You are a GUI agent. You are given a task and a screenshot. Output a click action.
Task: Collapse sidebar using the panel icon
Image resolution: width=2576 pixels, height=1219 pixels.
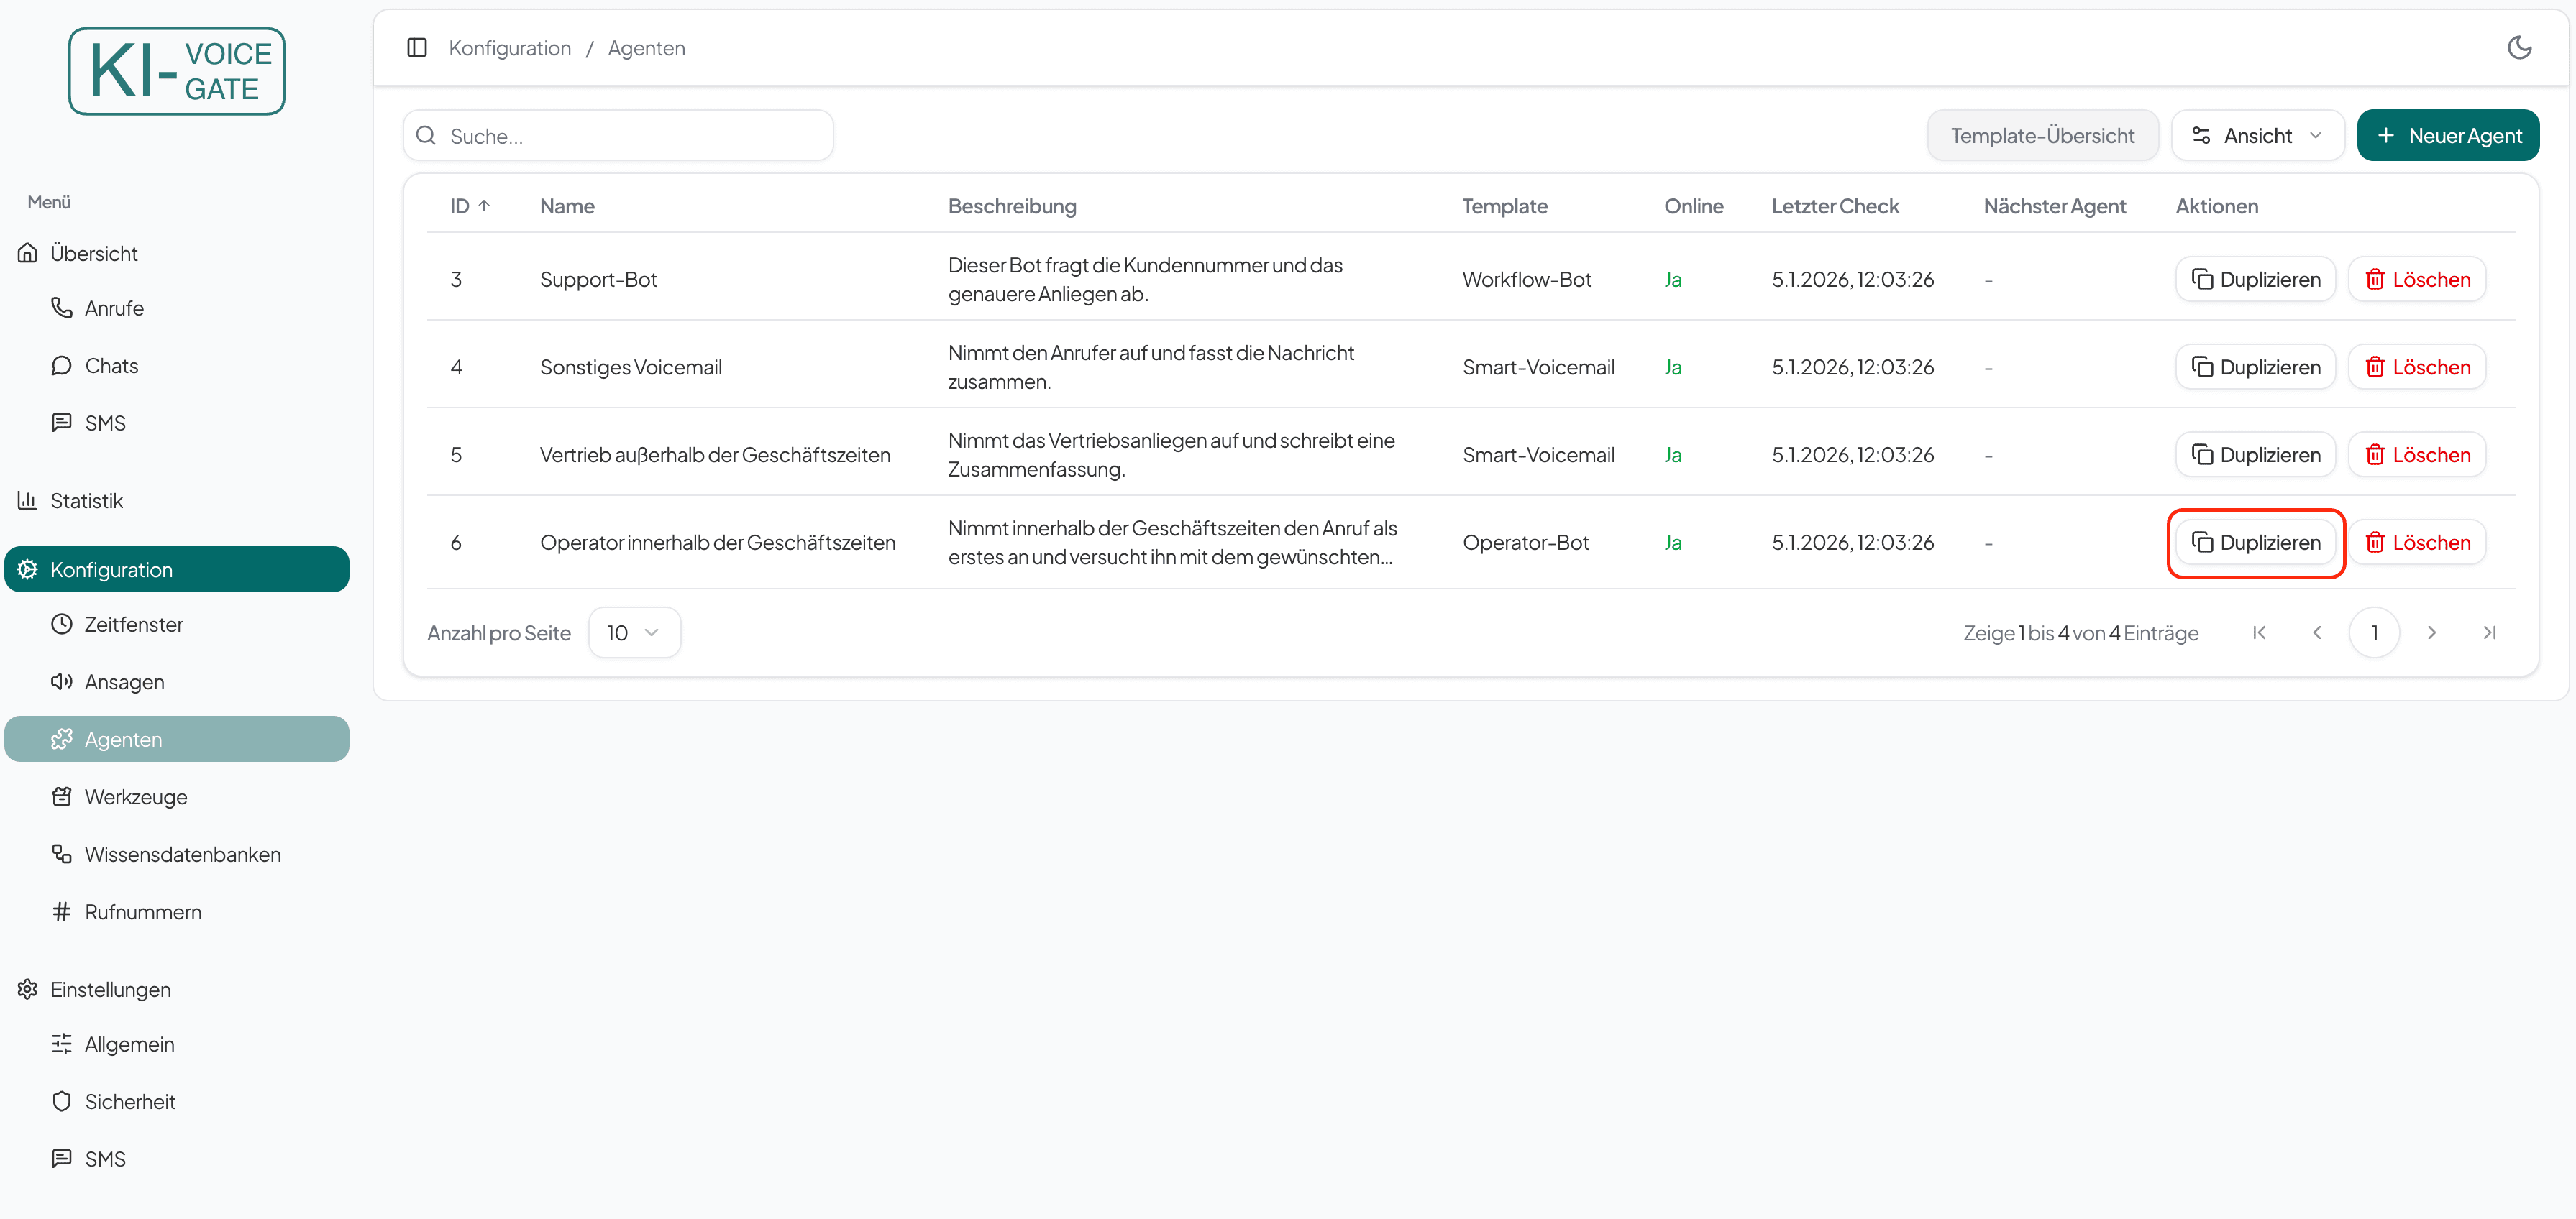point(417,48)
